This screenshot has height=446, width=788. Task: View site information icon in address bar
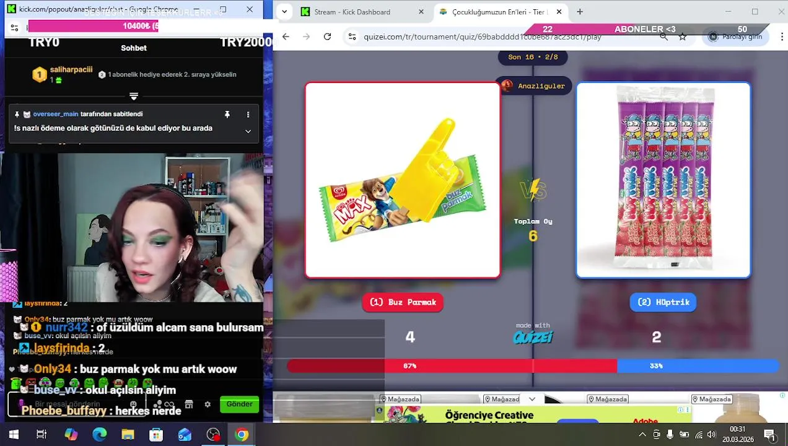click(352, 37)
